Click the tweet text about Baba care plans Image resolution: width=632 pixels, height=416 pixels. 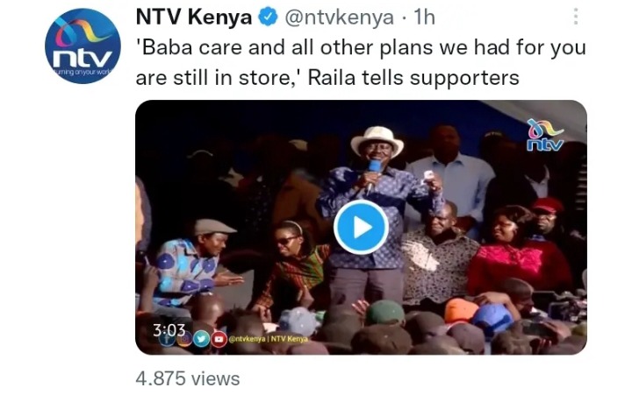pyautogui.click(x=361, y=62)
